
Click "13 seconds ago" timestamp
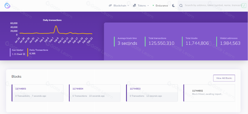click(154, 96)
